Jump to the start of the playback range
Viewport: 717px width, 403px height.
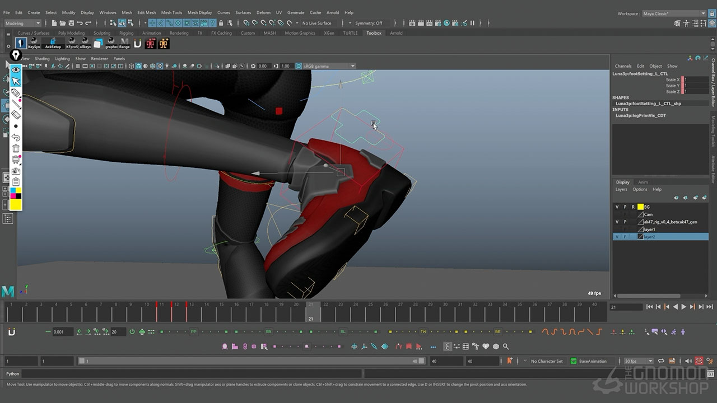(649, 307)
